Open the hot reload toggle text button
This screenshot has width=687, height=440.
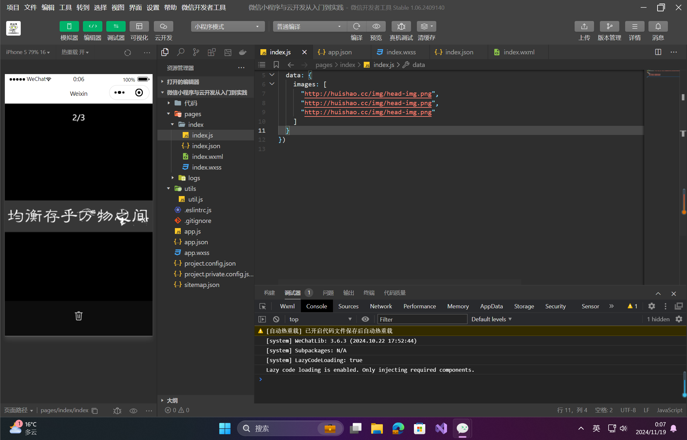[75, 52]
